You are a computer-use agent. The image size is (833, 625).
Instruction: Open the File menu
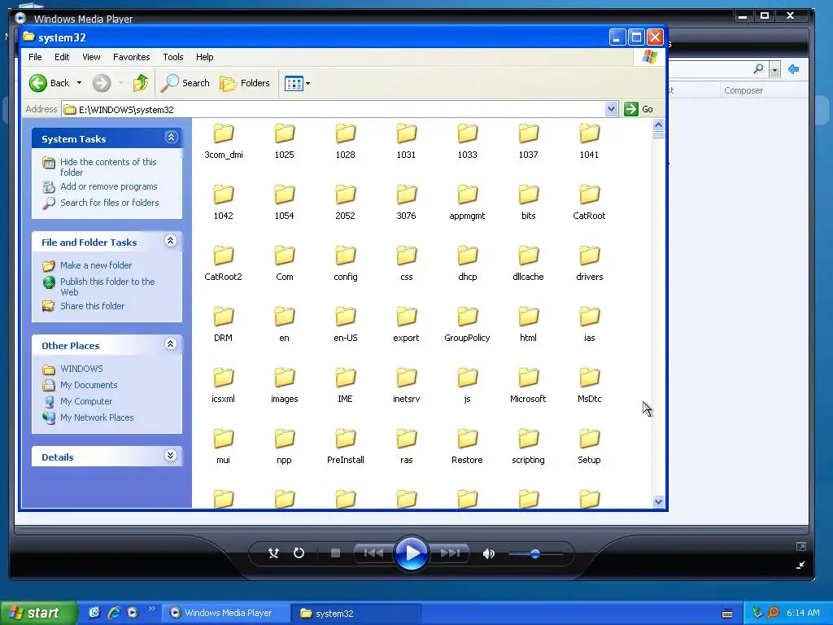coord(35,57)
